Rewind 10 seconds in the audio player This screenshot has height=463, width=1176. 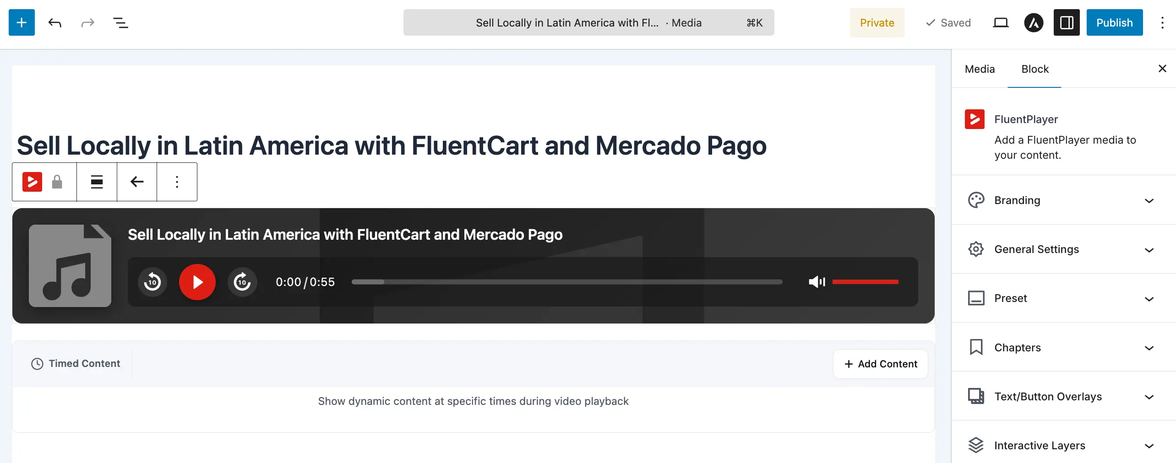click(x=152, y=282)
